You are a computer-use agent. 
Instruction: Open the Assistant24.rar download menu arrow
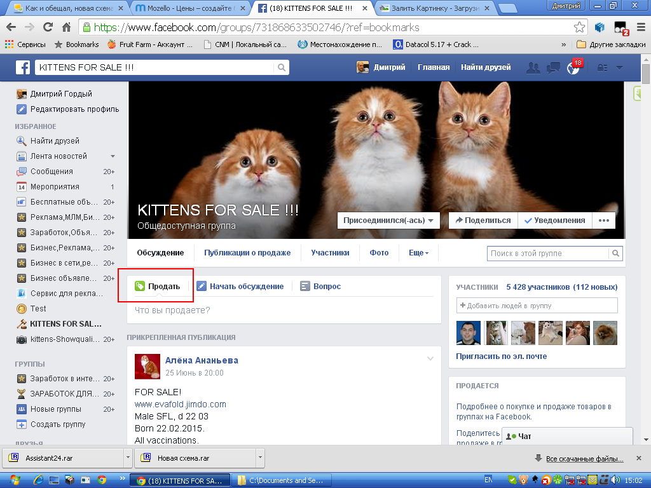pyautogui.click(x=128, y=457)
